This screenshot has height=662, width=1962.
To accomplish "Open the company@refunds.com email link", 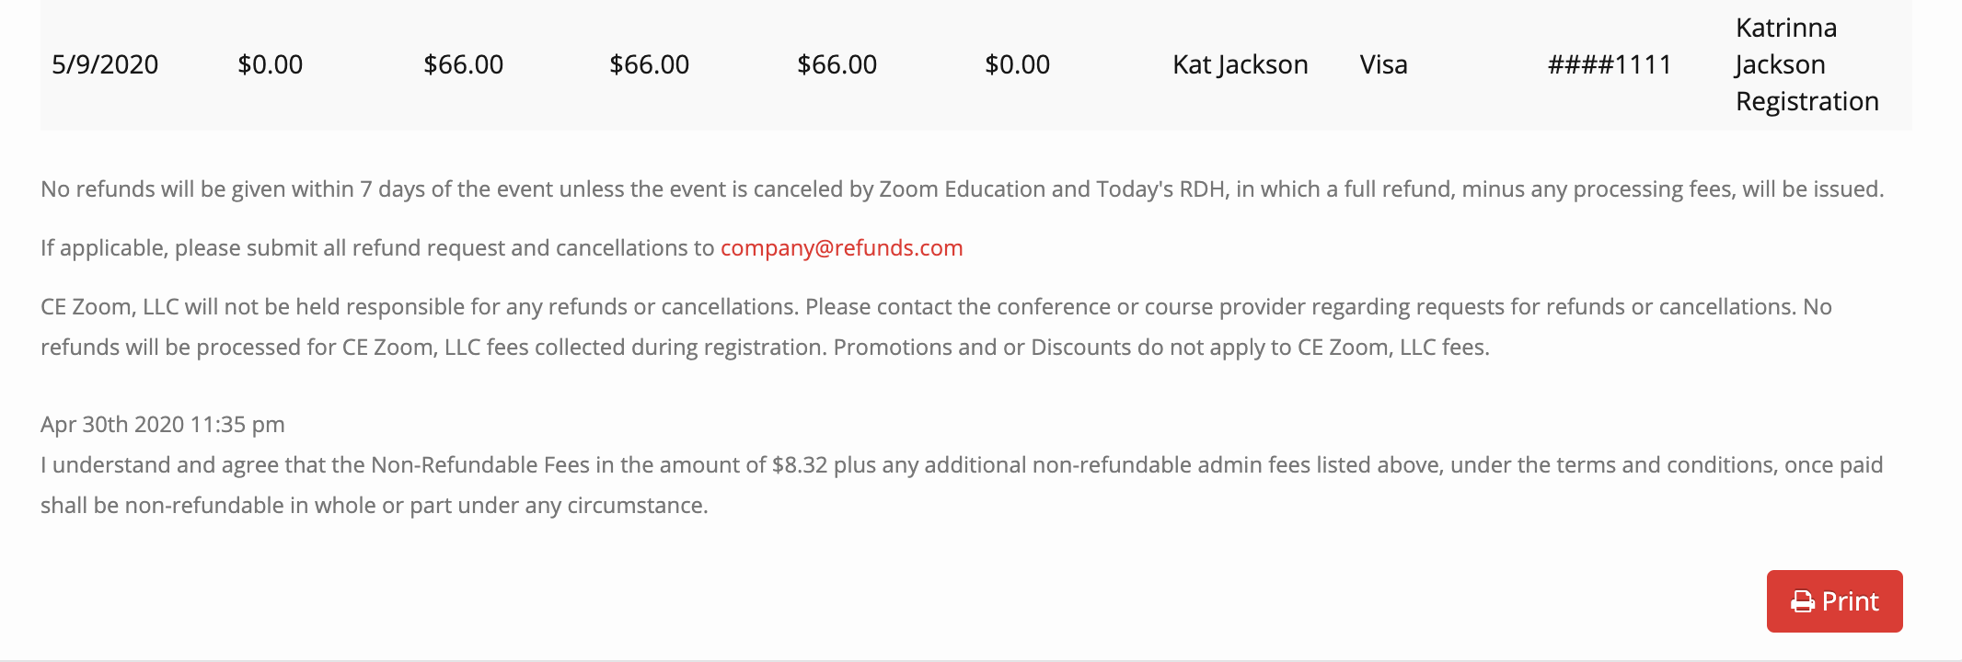I will coord(841,248).
